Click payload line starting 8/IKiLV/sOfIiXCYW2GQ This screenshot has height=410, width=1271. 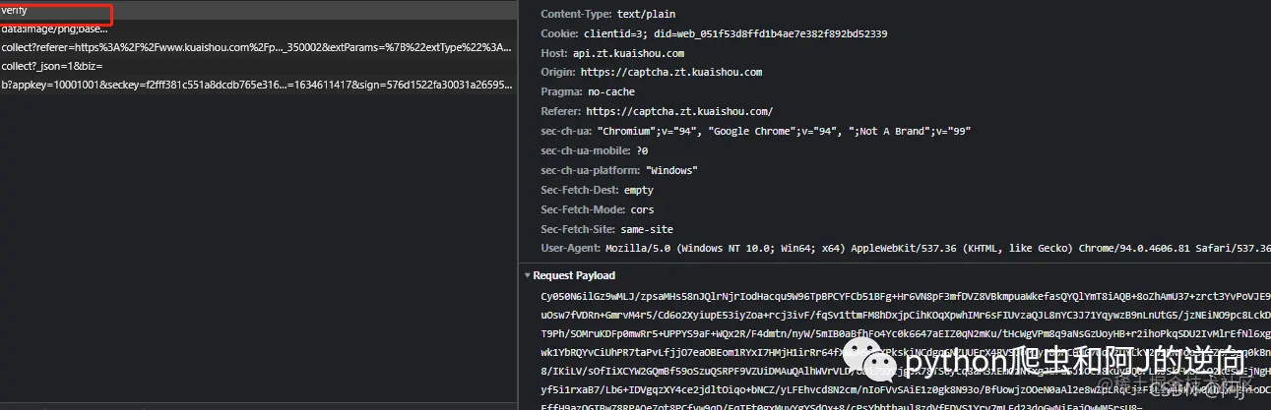[906, 371]
